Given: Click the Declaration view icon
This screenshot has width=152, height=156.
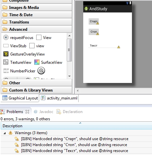Looking at the screenshot, I should coord(59,112).
